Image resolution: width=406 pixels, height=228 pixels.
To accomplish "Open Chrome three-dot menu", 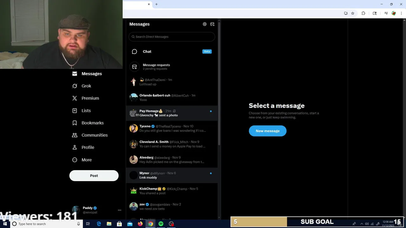I will [401, 13].
